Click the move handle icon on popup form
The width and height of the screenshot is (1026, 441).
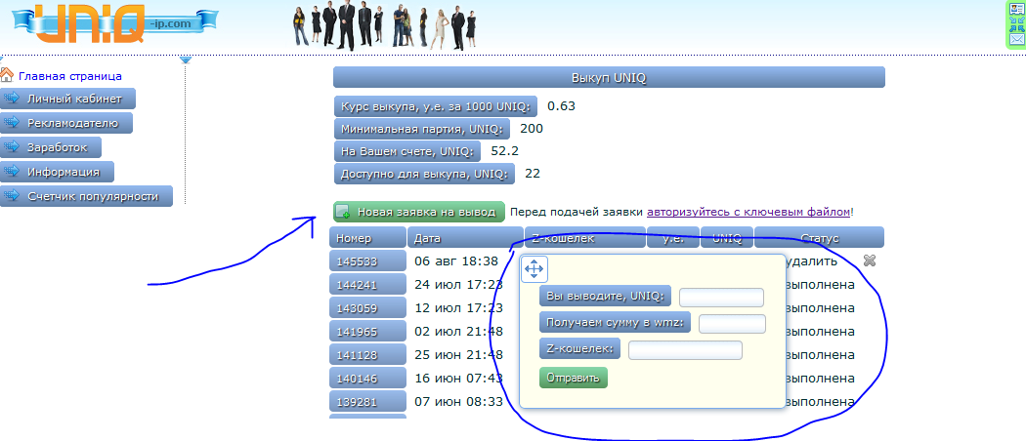pos(534,269)
